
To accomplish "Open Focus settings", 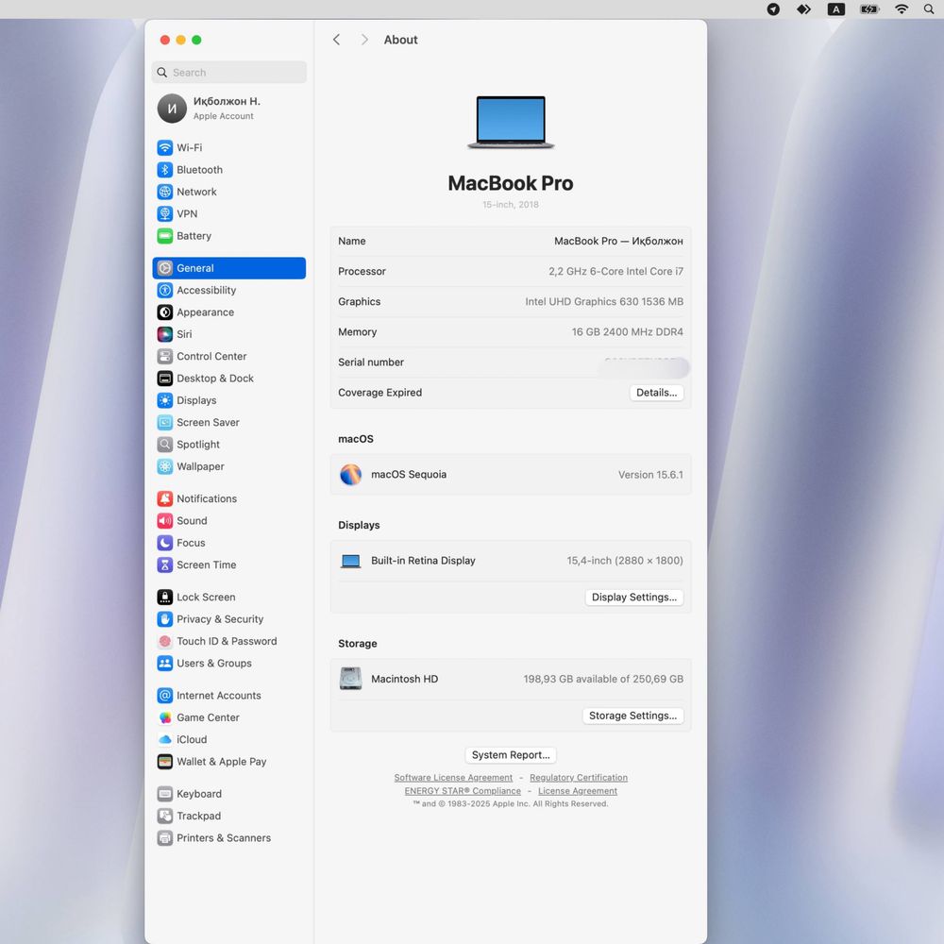I will pyautogui.click(x=228, y=543).
